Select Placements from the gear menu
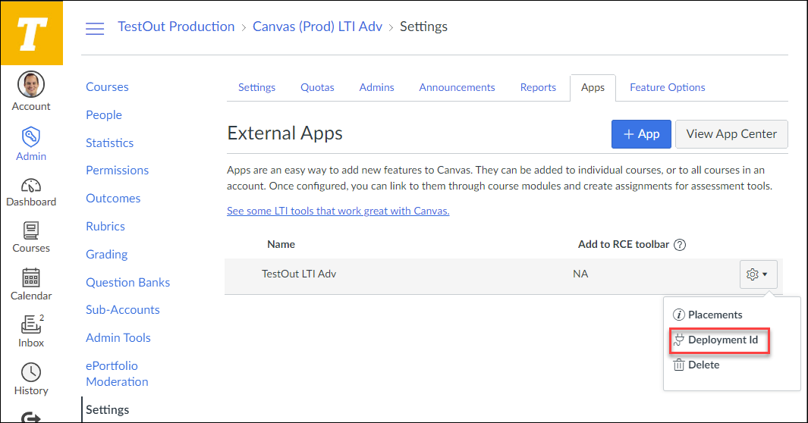Screen dimensions: 808x423 708,315
